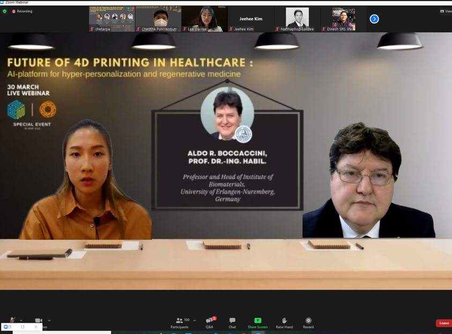Select Lee Da-Yae's video thumbnail
452x334 pixels.
(204, 19)
